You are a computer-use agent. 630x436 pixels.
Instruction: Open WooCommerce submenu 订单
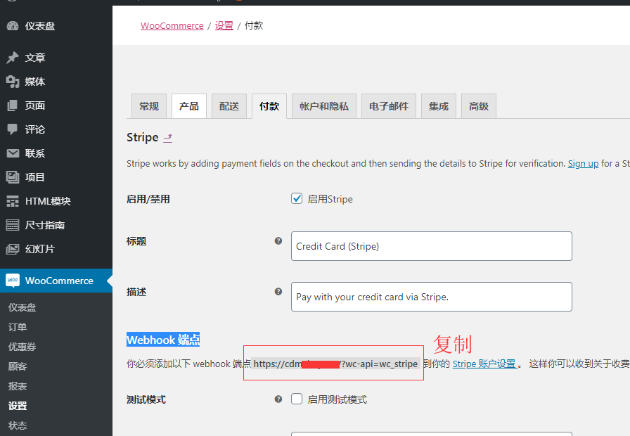point(18,327)
